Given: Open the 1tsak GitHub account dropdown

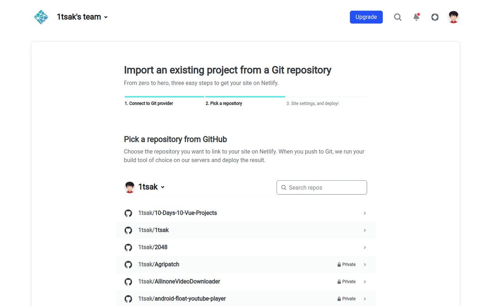Looking at the screenshot, I should pyautogui.click(x=162, y=187).
